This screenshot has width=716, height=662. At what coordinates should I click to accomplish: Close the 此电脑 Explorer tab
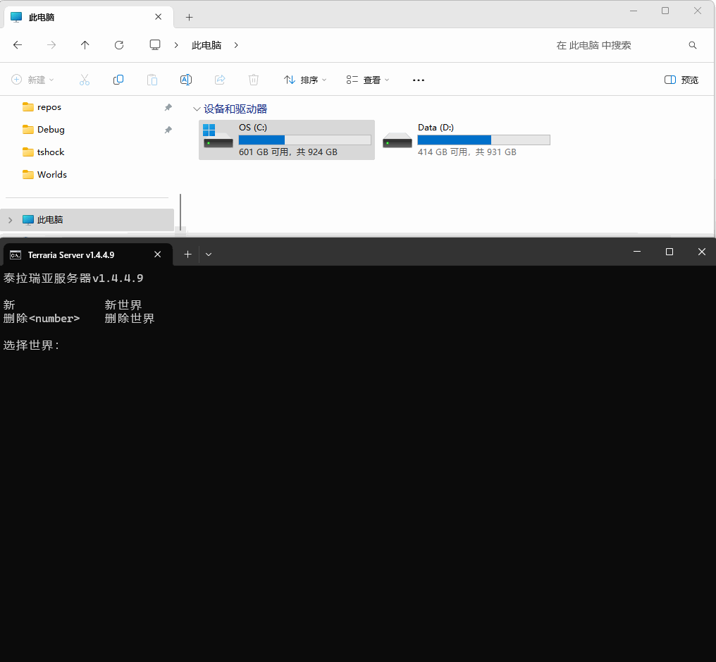(x=159, y=17)
